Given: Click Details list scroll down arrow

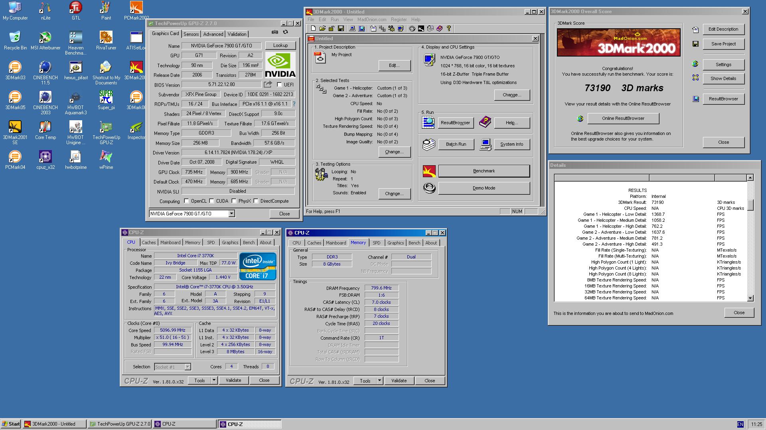Looking at the screenshot, I should pos(750,298).
